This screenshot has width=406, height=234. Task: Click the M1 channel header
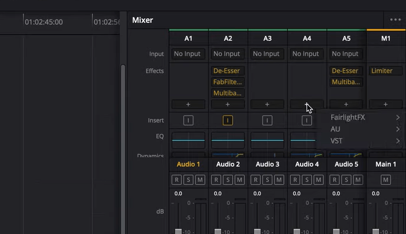click(385, 38)
